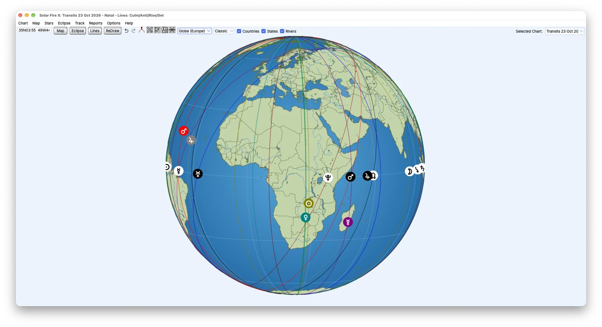Click the Eclipse toolbar button
602x327 pixels.
(78, 31)
